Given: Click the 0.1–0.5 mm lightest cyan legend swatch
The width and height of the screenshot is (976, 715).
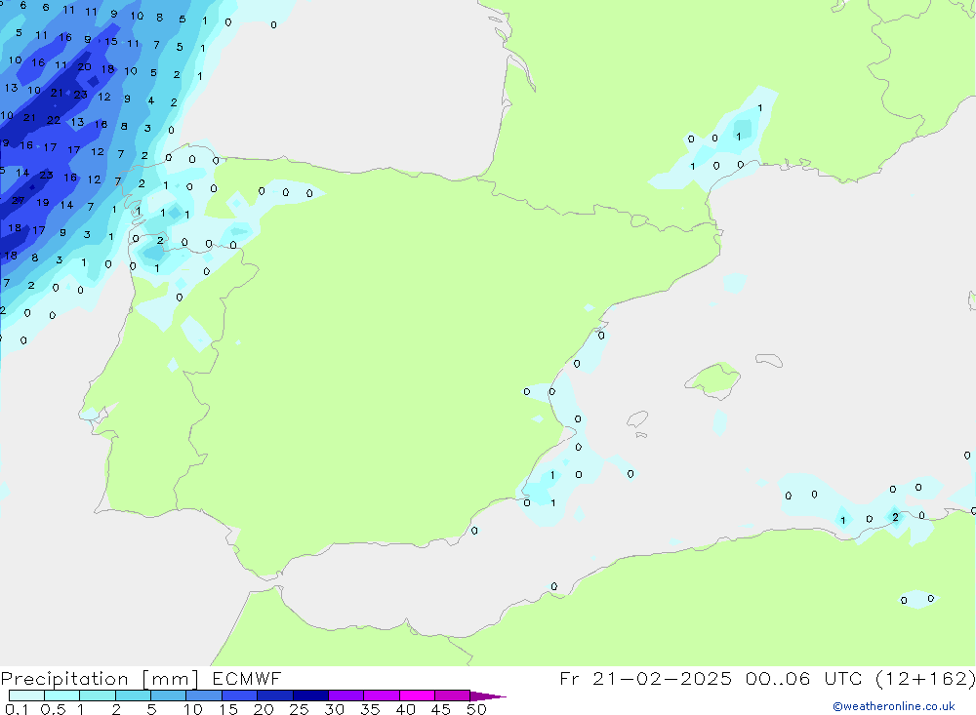Looking at the screenshot, I should pos(26,695).
